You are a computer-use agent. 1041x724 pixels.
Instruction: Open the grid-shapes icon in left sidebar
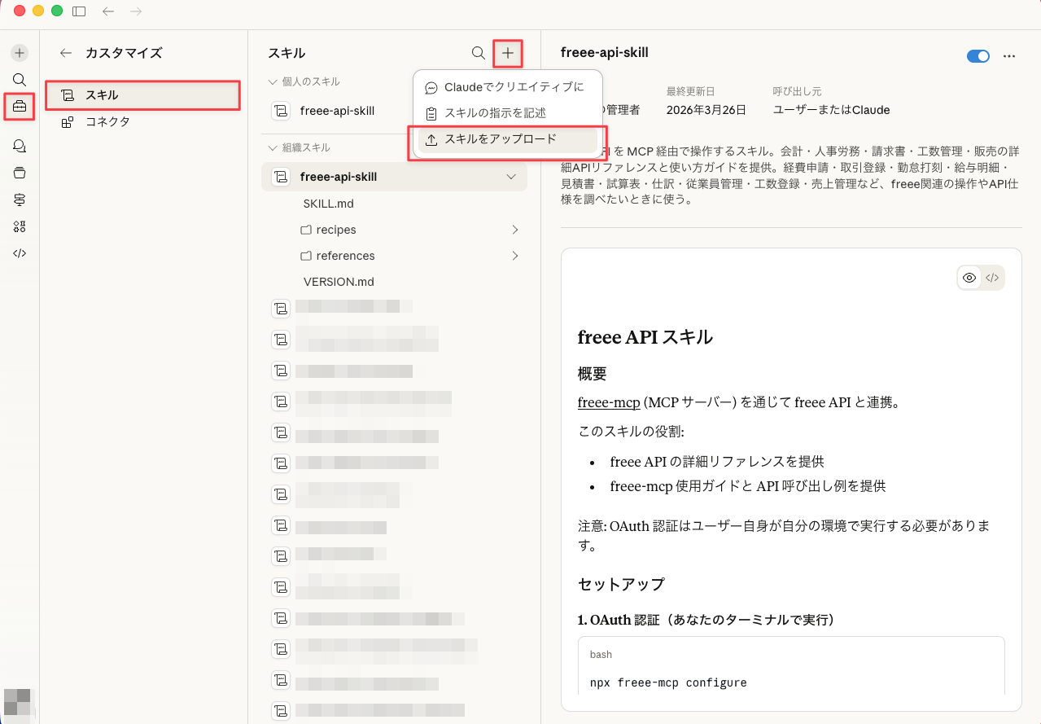point(20,226)
